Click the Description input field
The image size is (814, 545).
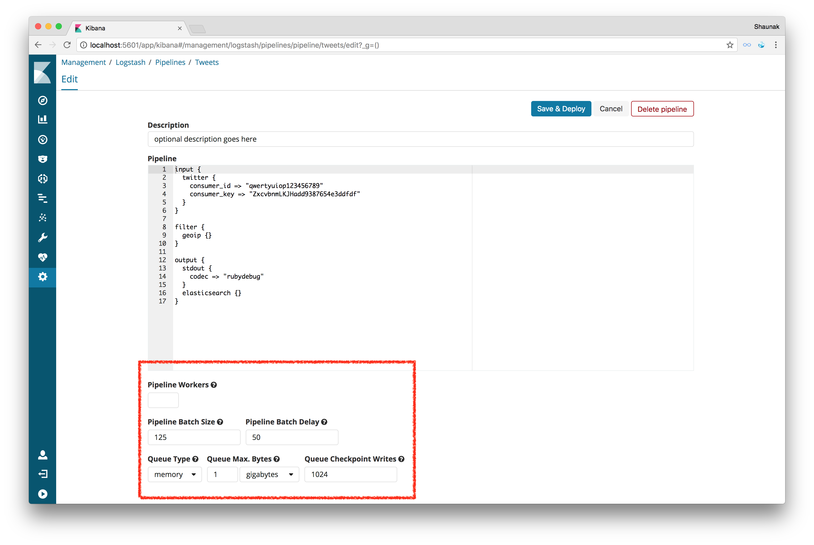coord(421,139)
